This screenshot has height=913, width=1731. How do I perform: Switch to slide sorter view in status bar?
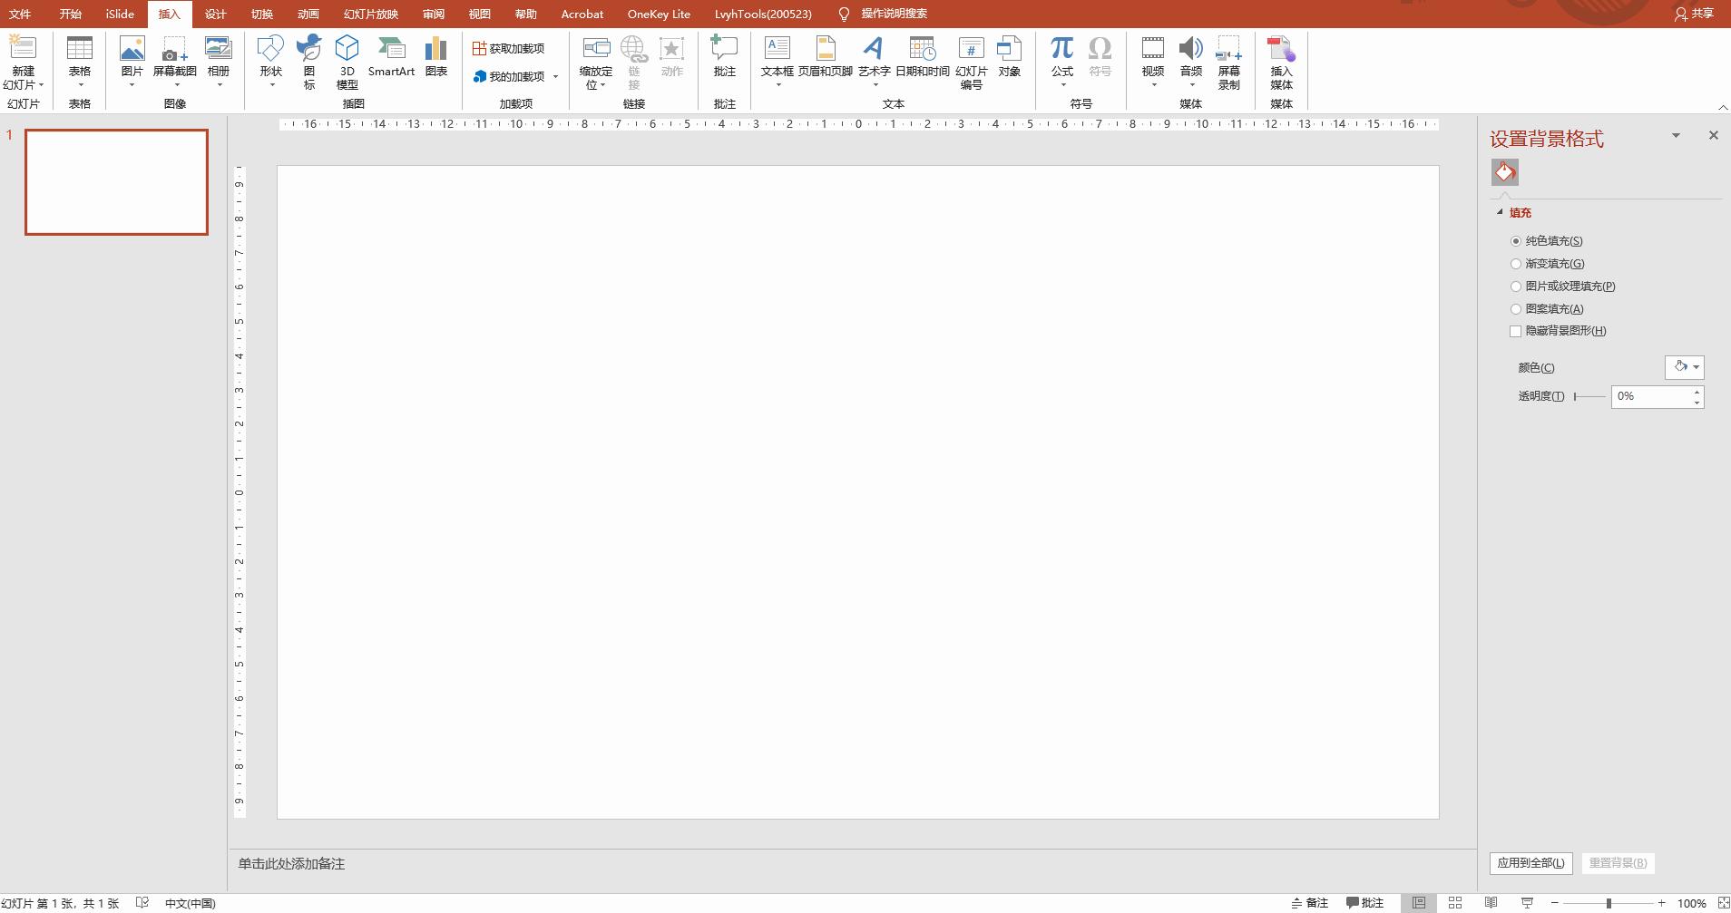click(x=1455, y=903)
